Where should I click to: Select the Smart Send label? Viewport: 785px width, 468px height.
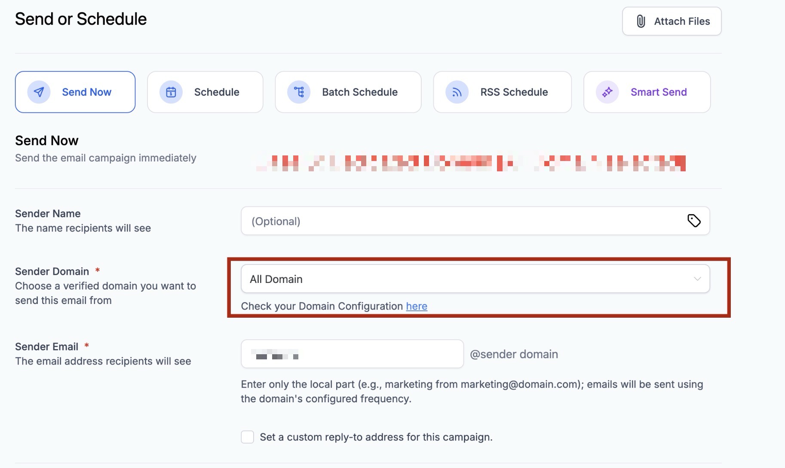click(659, 92)
